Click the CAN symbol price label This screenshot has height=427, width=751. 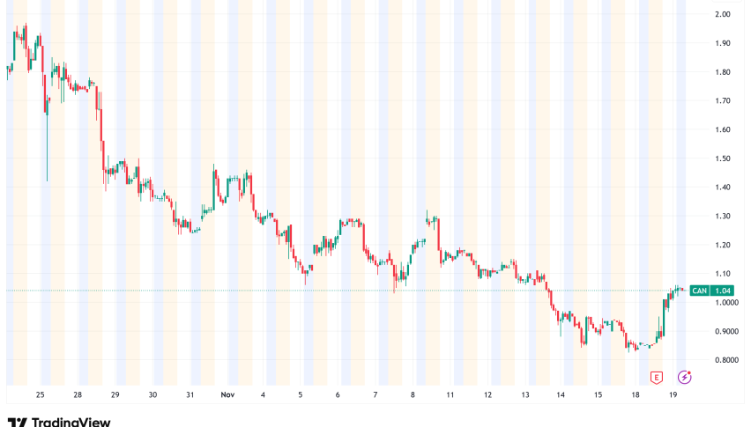click(699, 291)
